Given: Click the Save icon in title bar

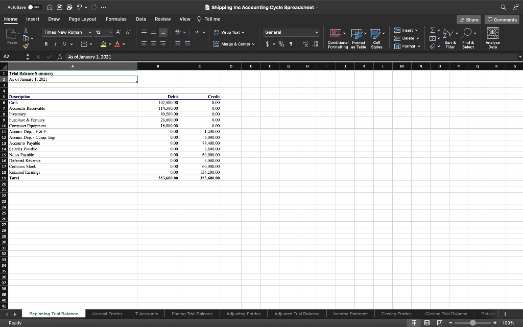Looking at the screenshot, I should (60, 7).
